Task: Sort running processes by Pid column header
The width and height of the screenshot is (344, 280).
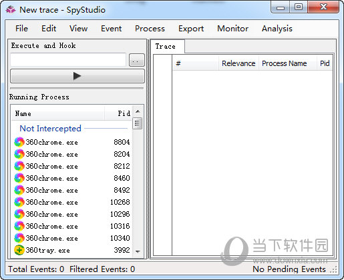Action: click(x=118, y=113)
